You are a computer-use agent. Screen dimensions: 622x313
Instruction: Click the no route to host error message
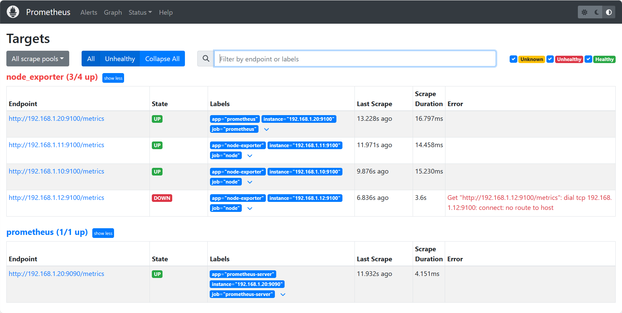pyautogui.click(x=530, y=203)
